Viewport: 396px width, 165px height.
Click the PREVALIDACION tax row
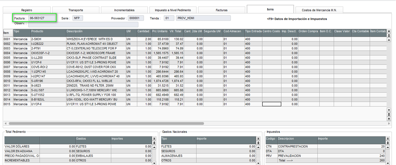pos(325,156)
